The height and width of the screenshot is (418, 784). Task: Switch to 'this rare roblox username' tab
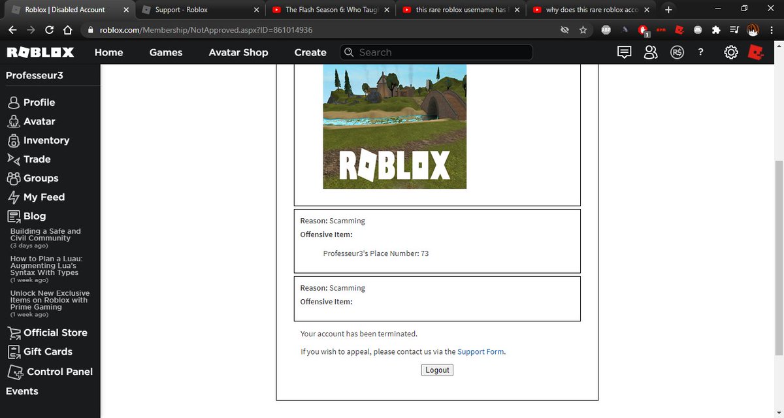(461, 10)
